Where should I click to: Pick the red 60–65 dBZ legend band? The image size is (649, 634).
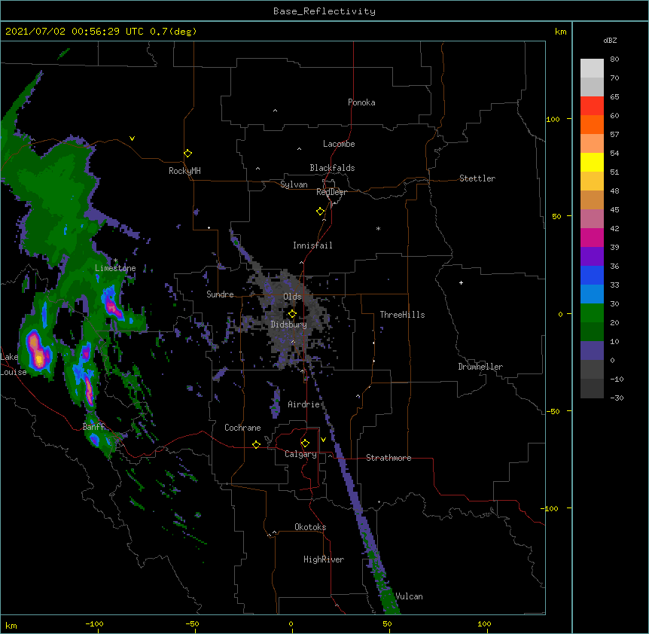point(592,106)
